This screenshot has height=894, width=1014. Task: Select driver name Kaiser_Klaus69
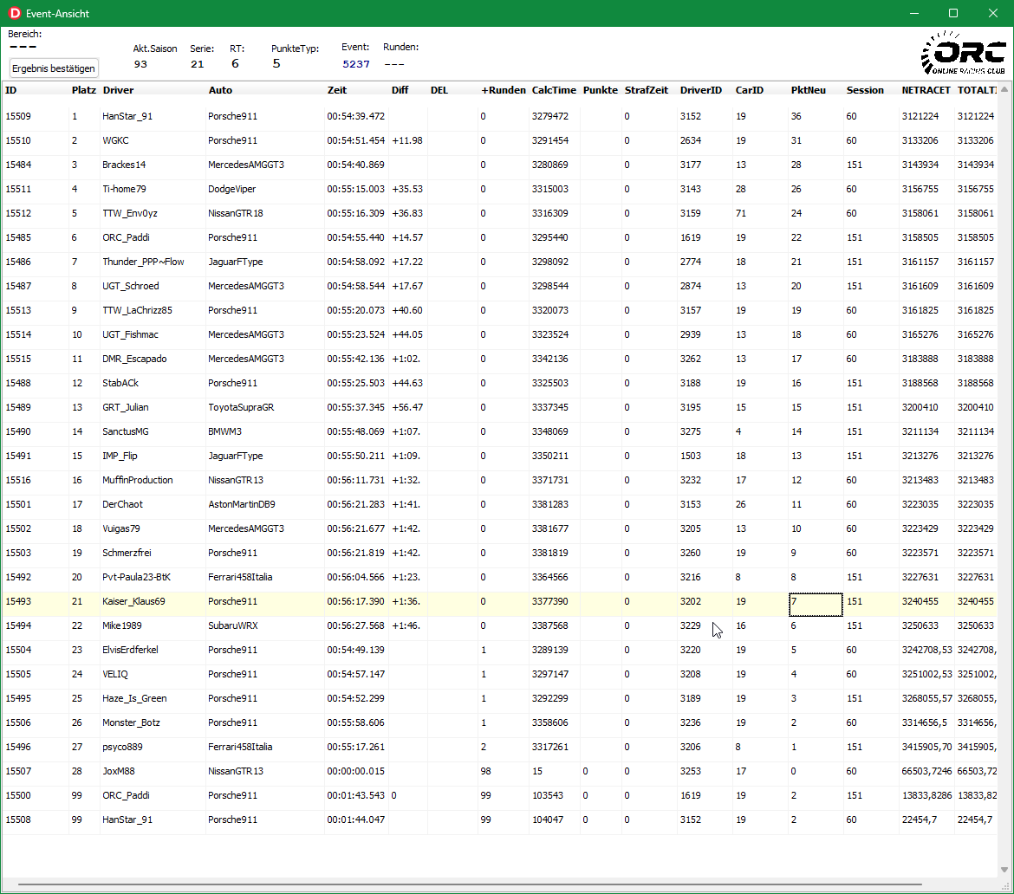[x=133, y=601]
